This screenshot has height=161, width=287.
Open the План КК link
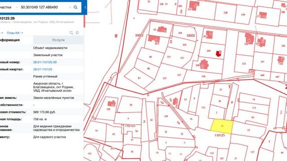[x=15, y=33]
